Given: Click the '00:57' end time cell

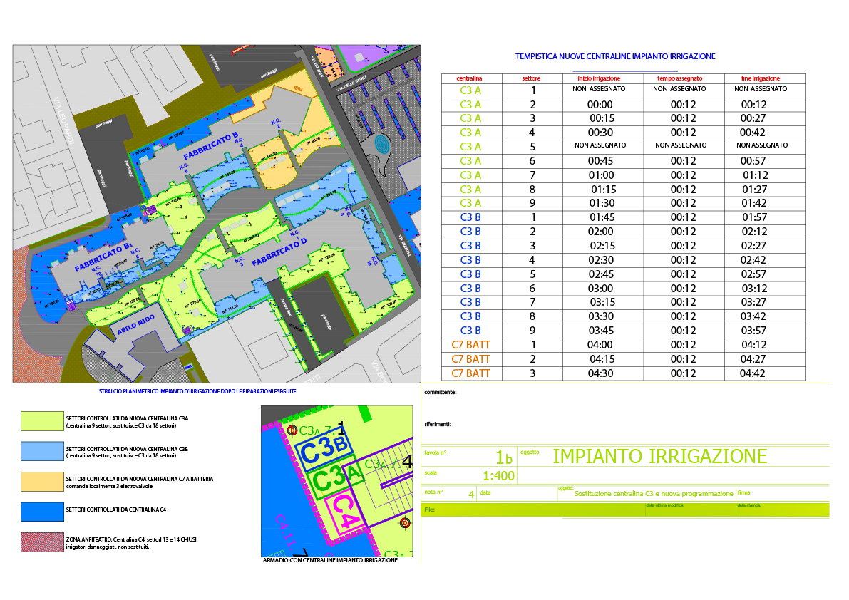Looking at the screenshot, I should [x=753, y=161].
